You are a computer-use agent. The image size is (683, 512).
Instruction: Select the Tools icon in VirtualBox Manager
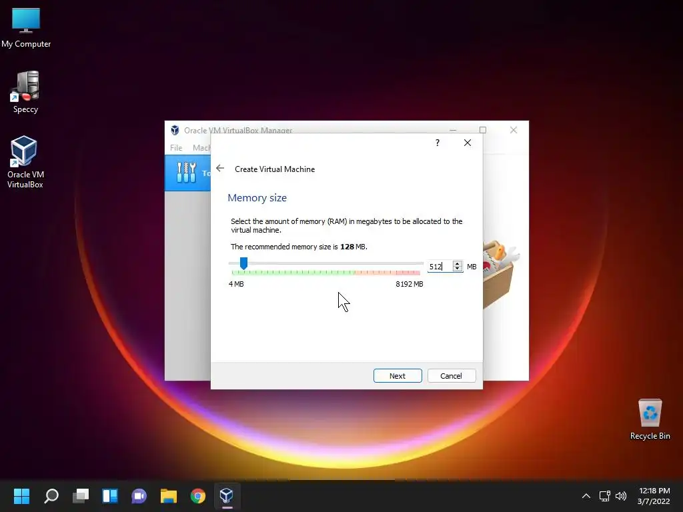(x=187, y=173)
